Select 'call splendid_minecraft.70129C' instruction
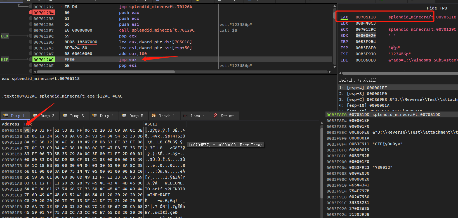 pyautogui.click(x=157, y=30)
